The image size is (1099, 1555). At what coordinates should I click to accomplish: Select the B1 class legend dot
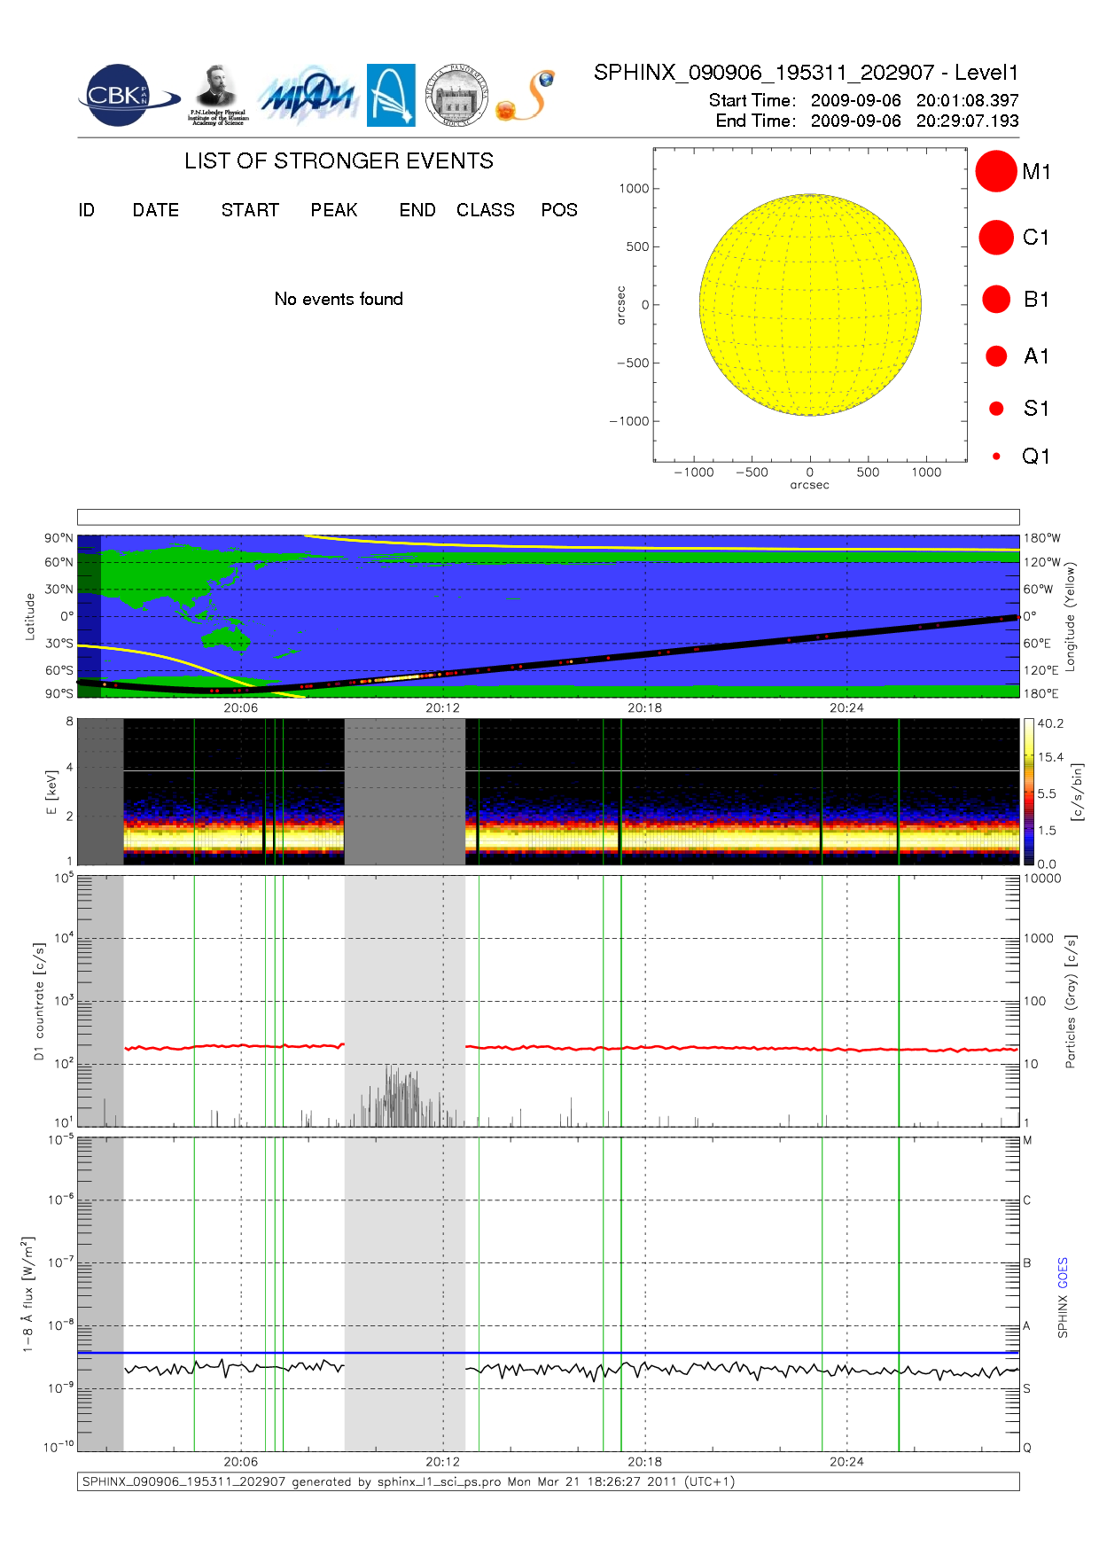996,300
